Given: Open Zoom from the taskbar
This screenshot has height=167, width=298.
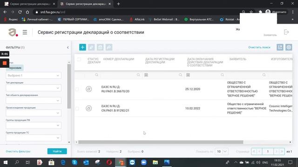Looking at the screenshot, I should click(x=144, y=162).
